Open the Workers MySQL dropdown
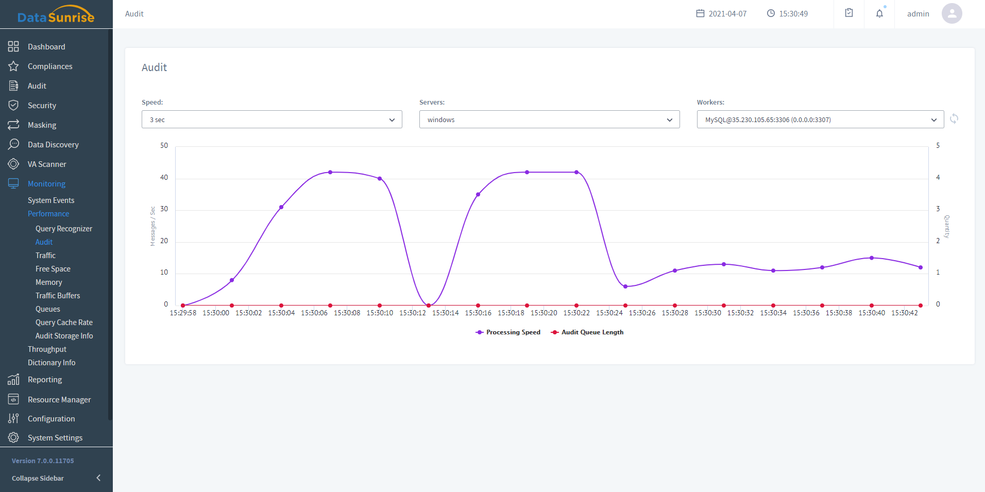This screenshot has width=985, height=492. click(x=820, y=120)
